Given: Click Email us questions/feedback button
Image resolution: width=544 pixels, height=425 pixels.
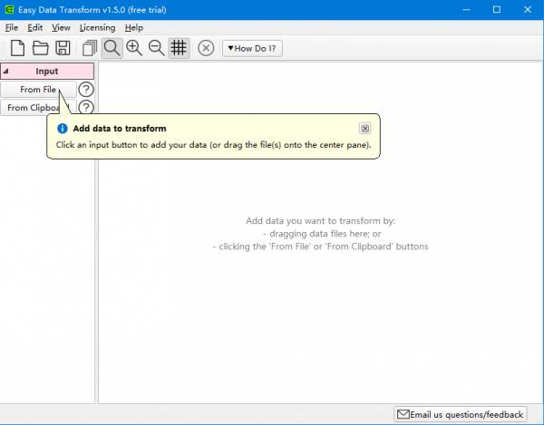Looking at the screenshot, I should click(461, 414).
